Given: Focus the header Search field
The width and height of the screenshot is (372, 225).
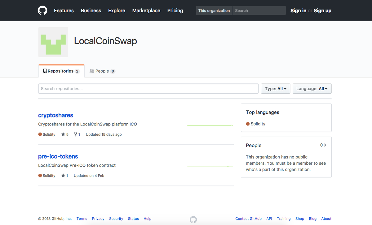Looking at the screenshot, I should (x=259, y=11).
